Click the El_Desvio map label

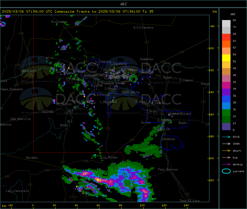(64, 104)
